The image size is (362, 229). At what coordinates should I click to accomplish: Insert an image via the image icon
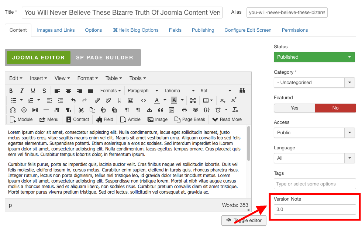(x=131, y=100)
